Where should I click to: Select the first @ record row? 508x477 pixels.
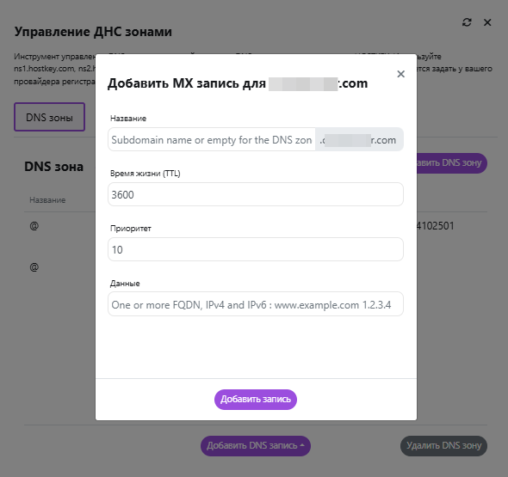[34, 226]
